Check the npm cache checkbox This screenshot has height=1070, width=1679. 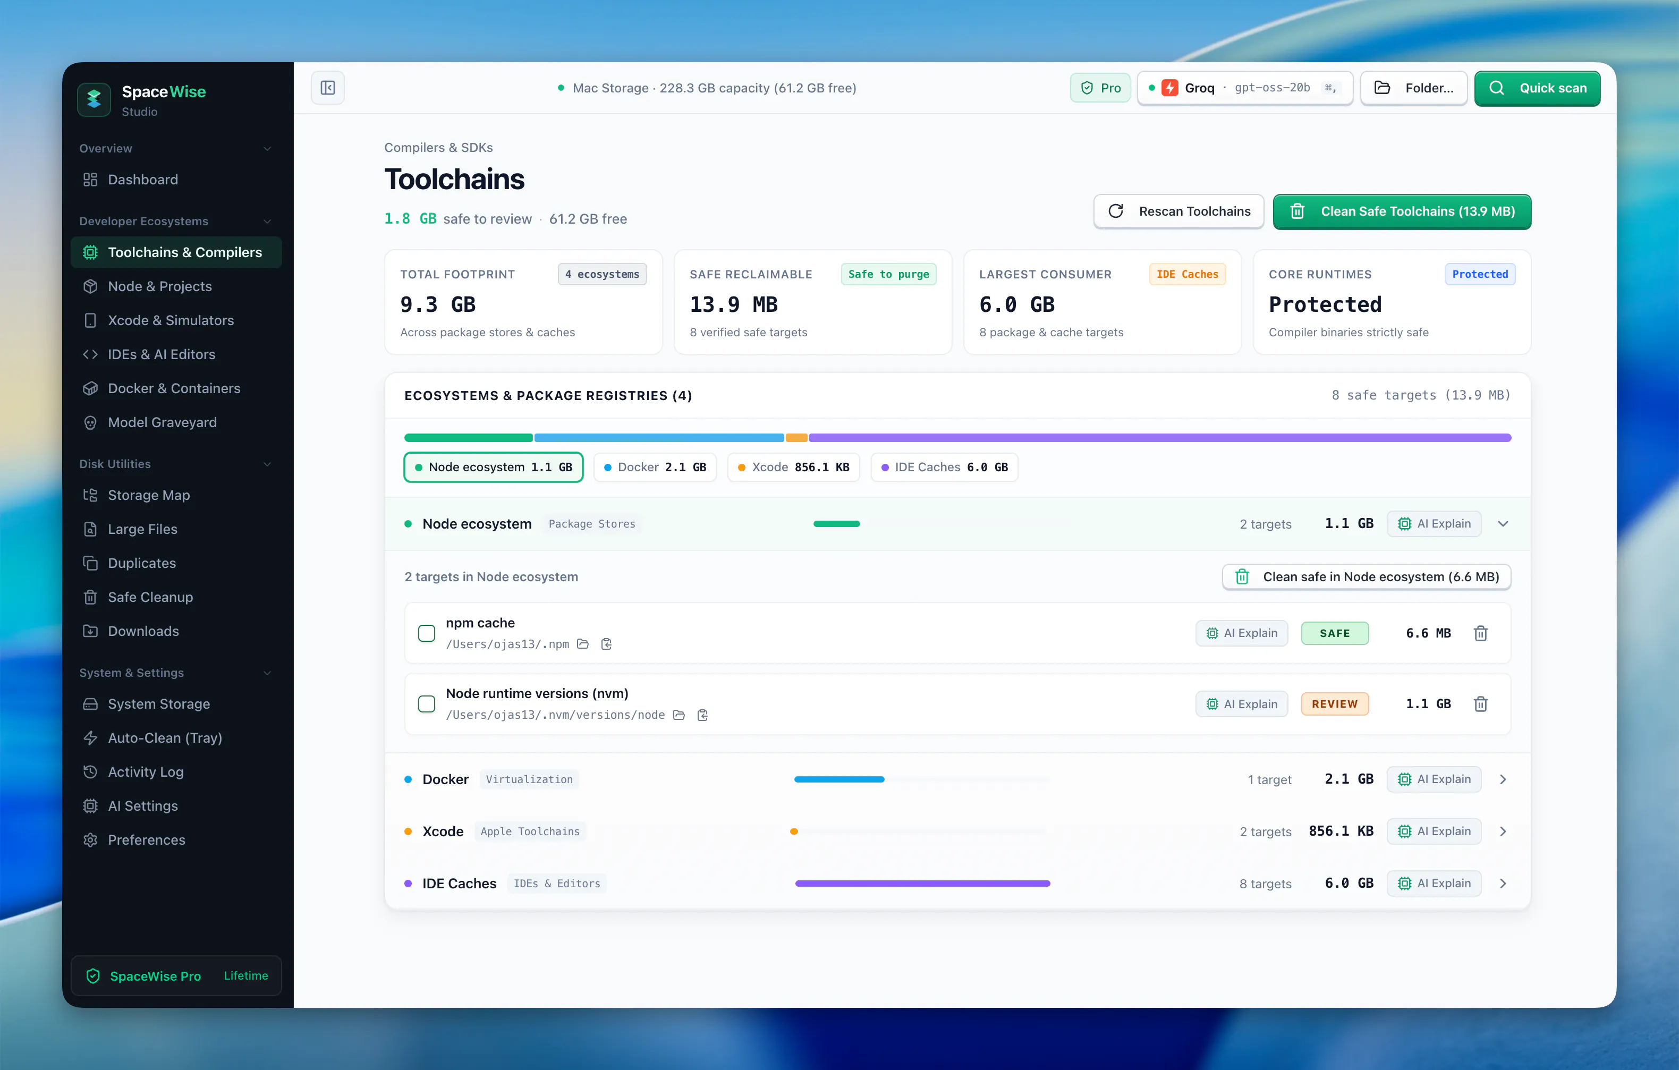(x=427, y=633)
